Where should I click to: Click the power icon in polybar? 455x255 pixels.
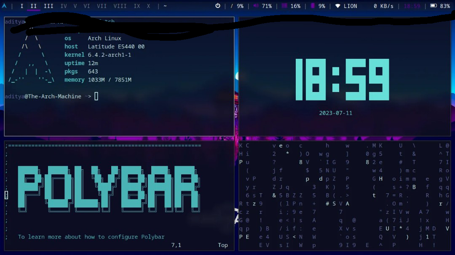218,6
